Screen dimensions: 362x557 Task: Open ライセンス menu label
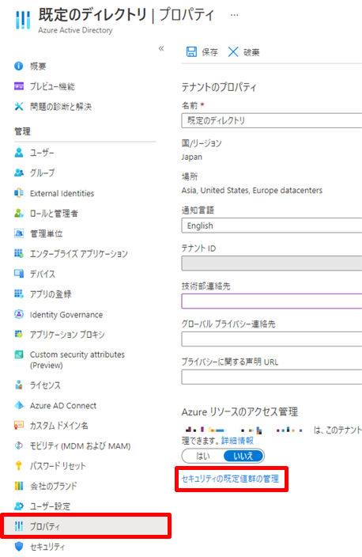[x=45, y=385]
